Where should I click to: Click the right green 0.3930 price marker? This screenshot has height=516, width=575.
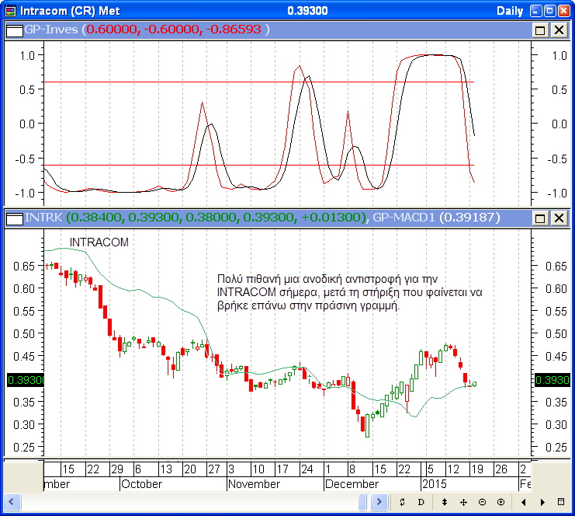point(552,380)
